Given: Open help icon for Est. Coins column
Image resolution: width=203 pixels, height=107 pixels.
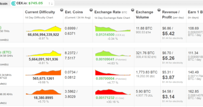Looking at the screenshot, I should click(x=91, y=10).
